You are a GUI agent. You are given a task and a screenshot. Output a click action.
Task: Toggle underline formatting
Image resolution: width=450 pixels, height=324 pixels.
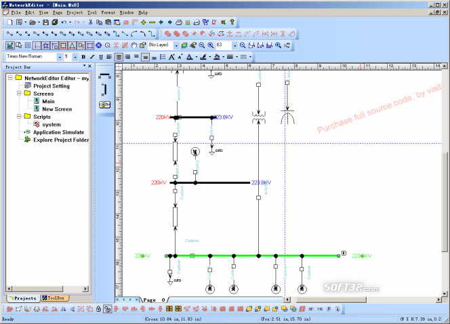pos(101,57)
